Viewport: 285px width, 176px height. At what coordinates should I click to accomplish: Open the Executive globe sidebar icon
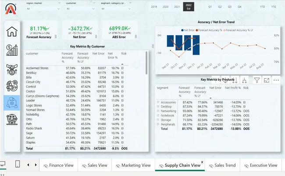tap(12, 119)
